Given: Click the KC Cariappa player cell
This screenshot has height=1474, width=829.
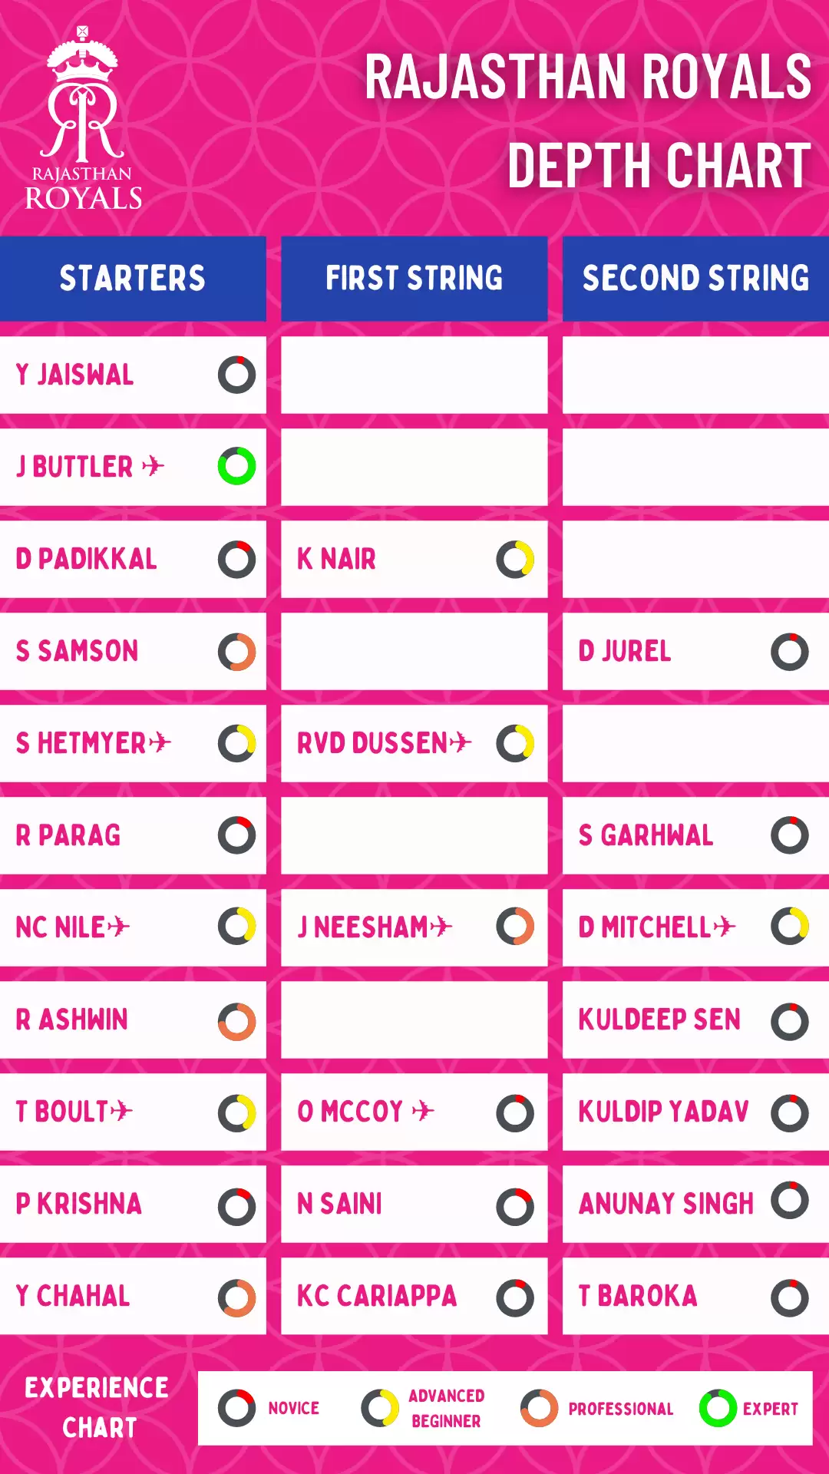Looking at the screenshot, I should point(414,1296).
